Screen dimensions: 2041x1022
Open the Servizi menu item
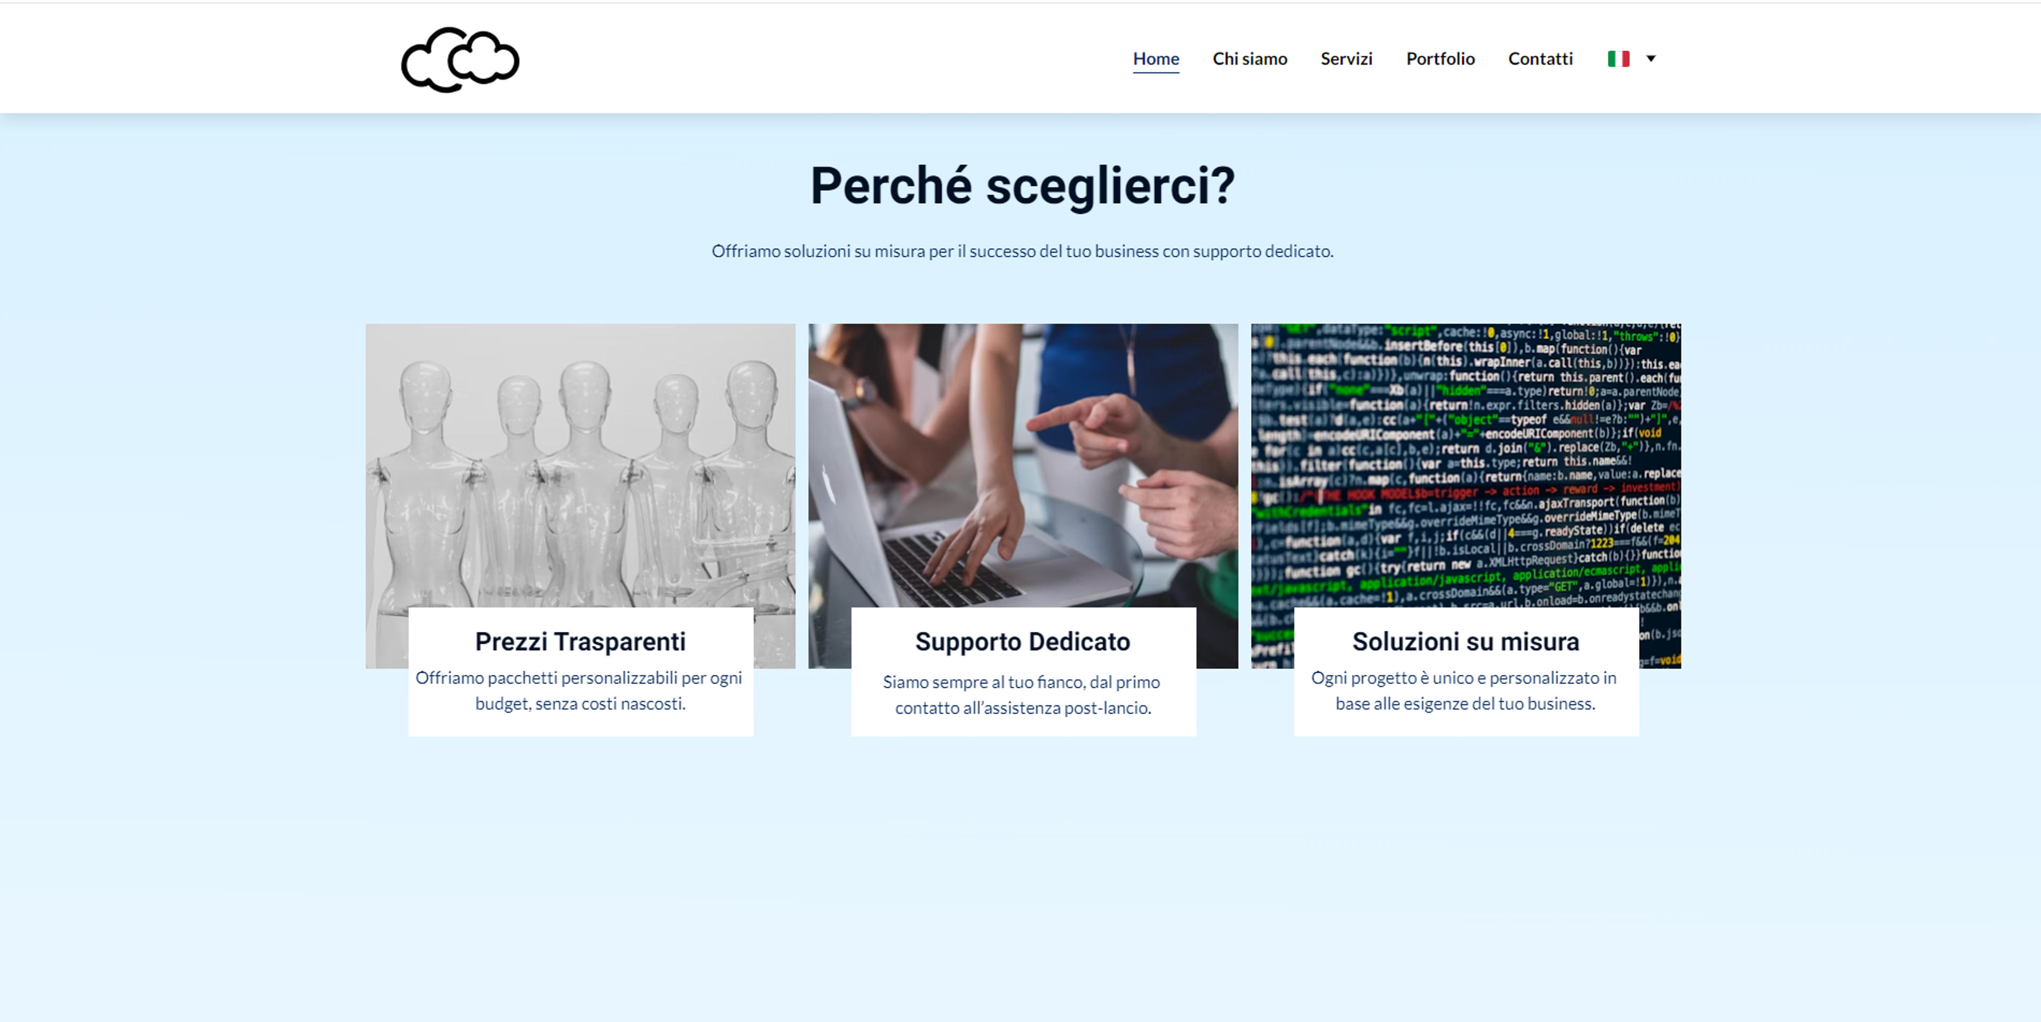pos(1346,58)
